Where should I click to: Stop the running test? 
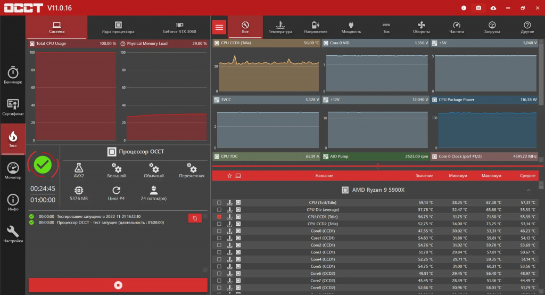(x=118, y=285)
